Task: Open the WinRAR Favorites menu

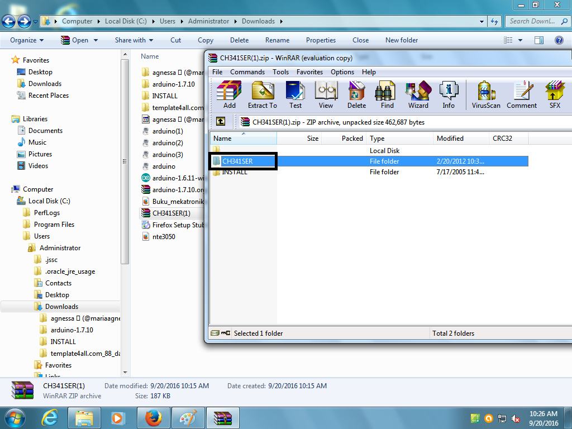Action: pyautogui.click(x=309, y=72)
